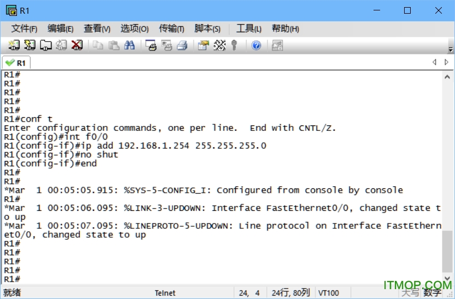
Task: Open the 选项(O) menu
Action: coord(134,28)
